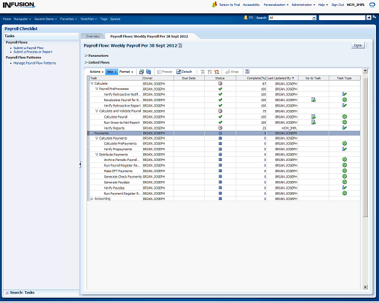Click Go to Task icon for Run Gross-to-Net Report
The height and width of the screenshot is (303, 379).
(x=313, y=123)
